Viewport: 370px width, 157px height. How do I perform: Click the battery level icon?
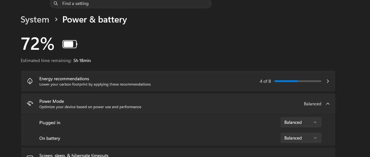(70, 44)
